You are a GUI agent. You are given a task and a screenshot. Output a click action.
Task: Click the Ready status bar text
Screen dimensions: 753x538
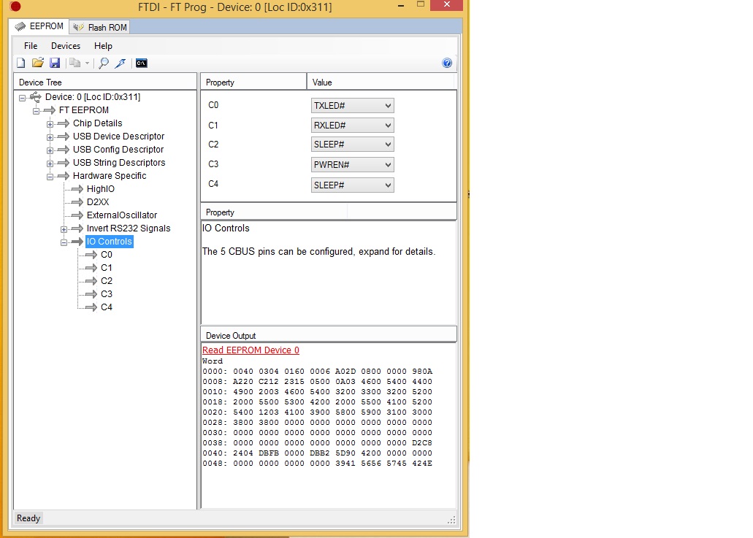28,518
